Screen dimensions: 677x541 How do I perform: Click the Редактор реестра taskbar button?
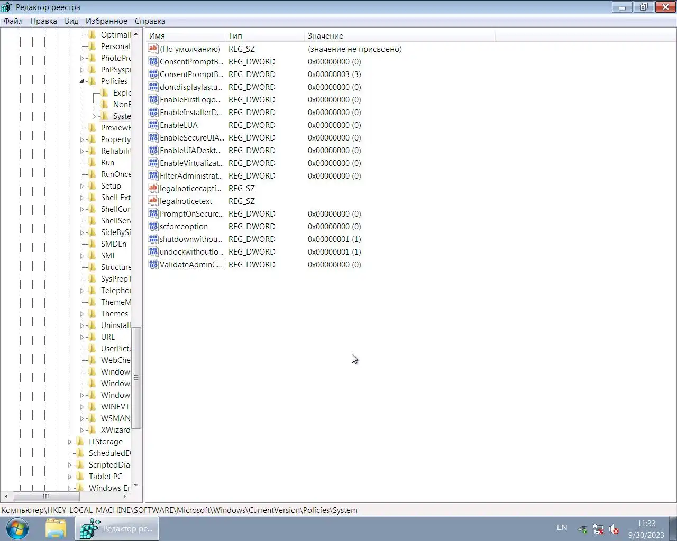117,528
